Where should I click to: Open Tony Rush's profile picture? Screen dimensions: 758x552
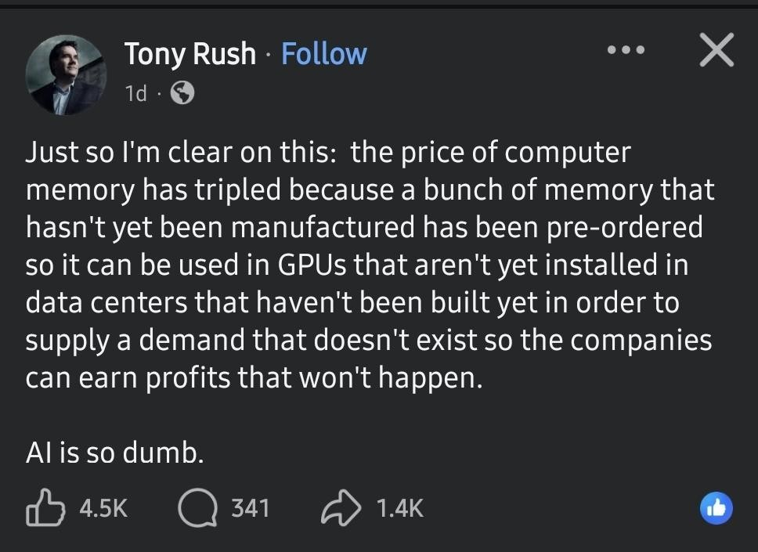click(x=65, y=74)
